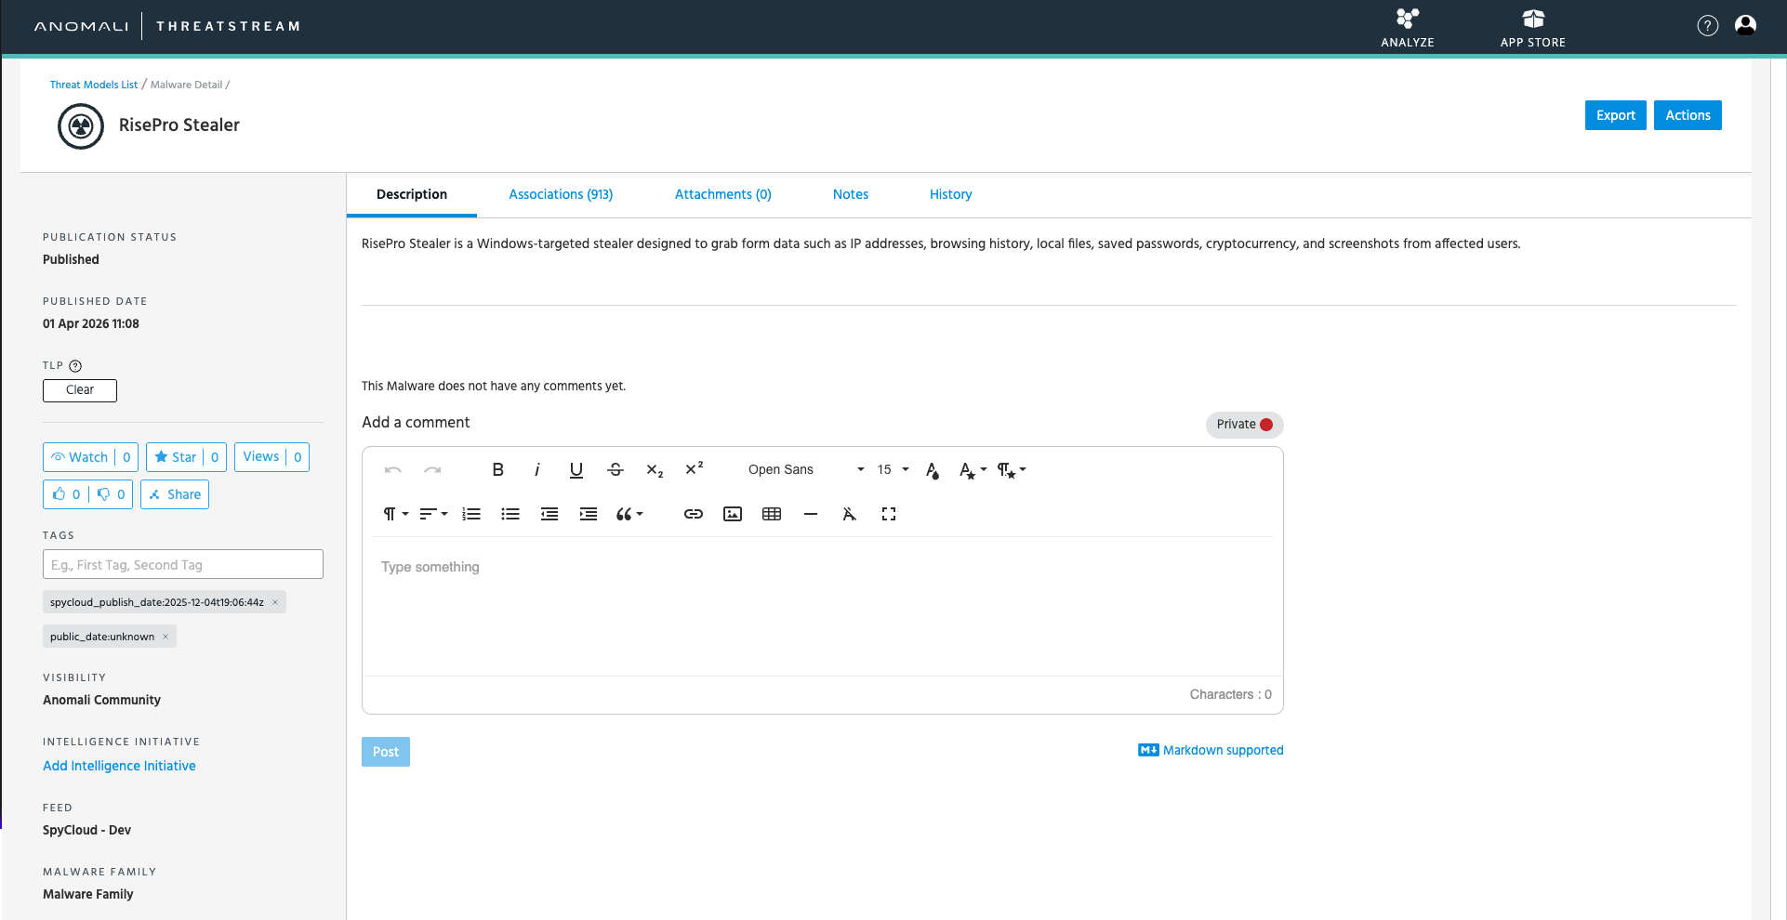
Task: Insert a table into the comment
Action: click(772, 514)
